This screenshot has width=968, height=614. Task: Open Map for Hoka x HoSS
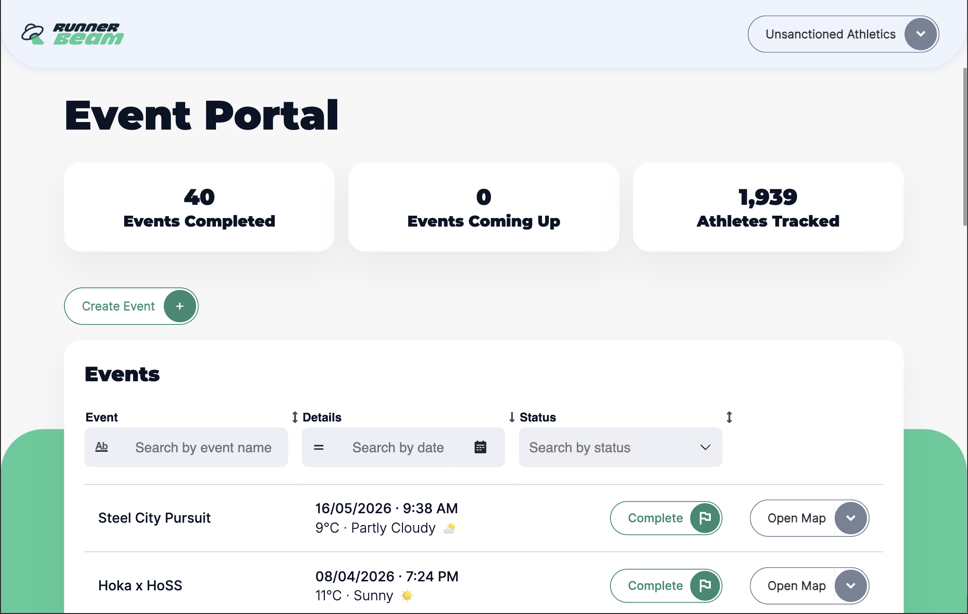click(797, 586)
